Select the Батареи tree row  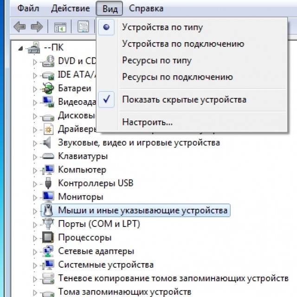pyautogui.click(x=74, y=89)
